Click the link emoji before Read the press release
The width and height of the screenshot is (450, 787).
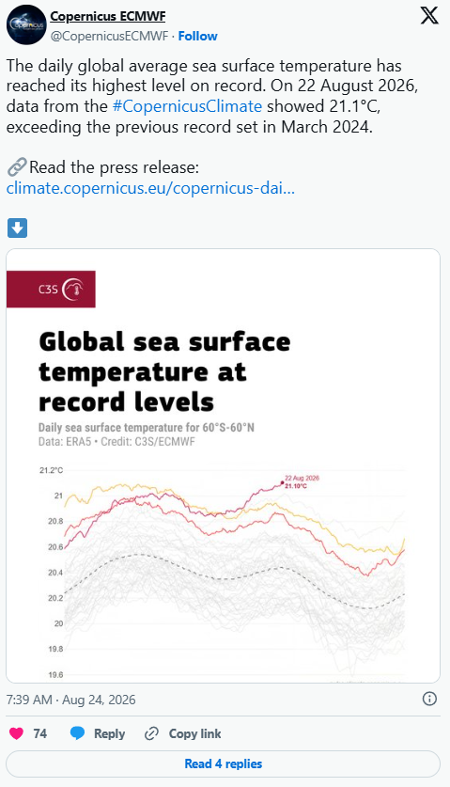coord(17,167)
